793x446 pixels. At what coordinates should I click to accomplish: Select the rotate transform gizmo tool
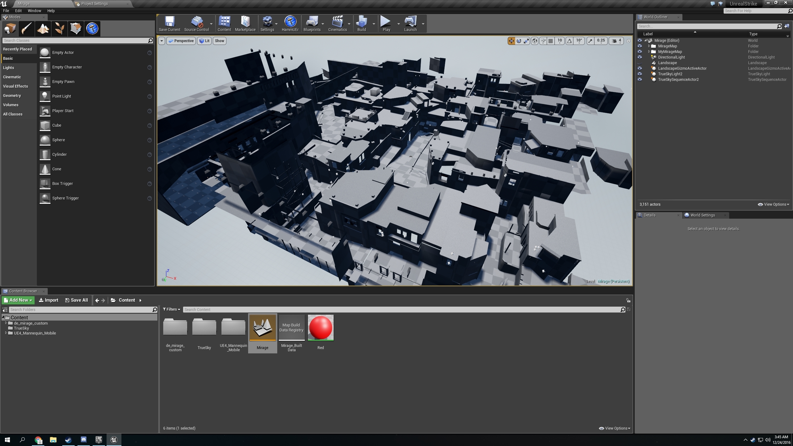coord(519,41)
